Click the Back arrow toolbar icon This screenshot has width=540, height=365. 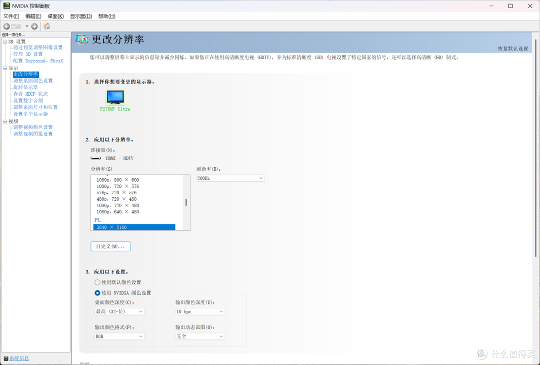(x=6, y=26)
